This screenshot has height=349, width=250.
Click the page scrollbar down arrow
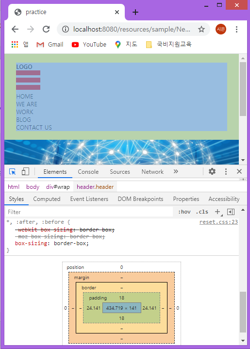tap(243, 160)
